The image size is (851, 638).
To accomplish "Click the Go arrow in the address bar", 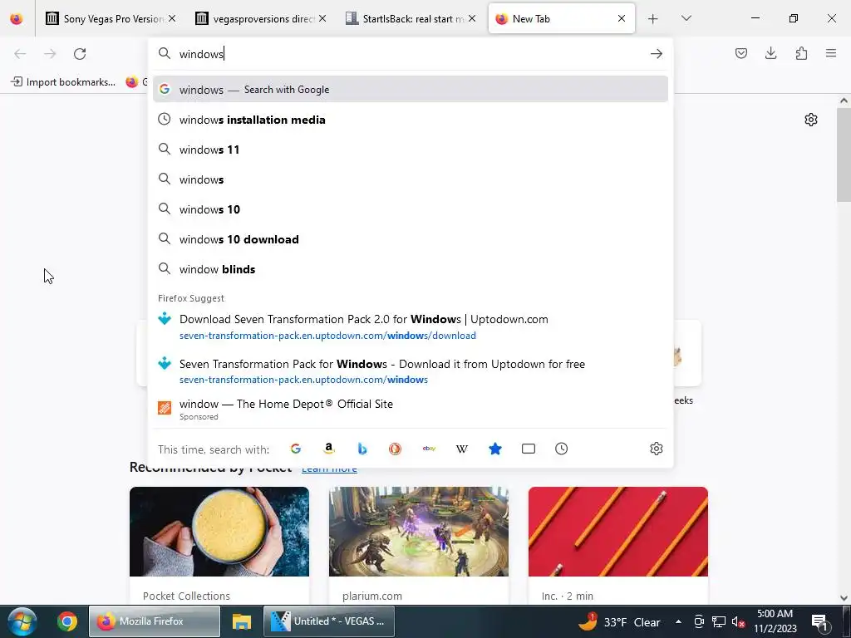I will [x=657, y=54].
